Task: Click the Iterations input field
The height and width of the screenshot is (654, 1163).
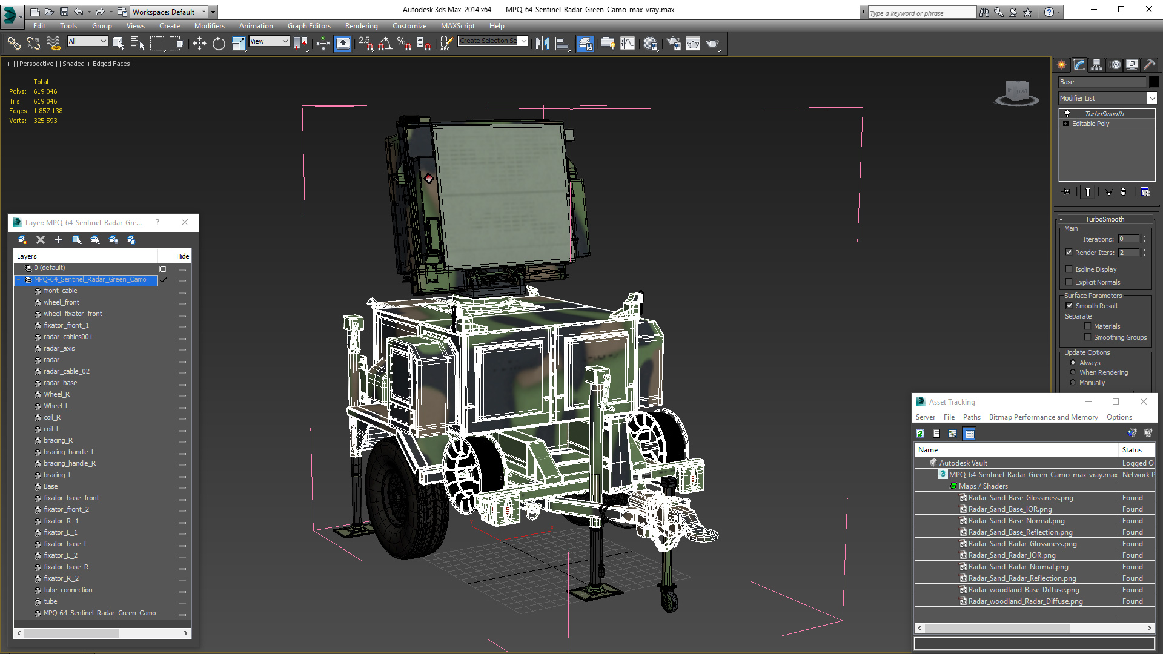Action: click(x=1128, y=239)
